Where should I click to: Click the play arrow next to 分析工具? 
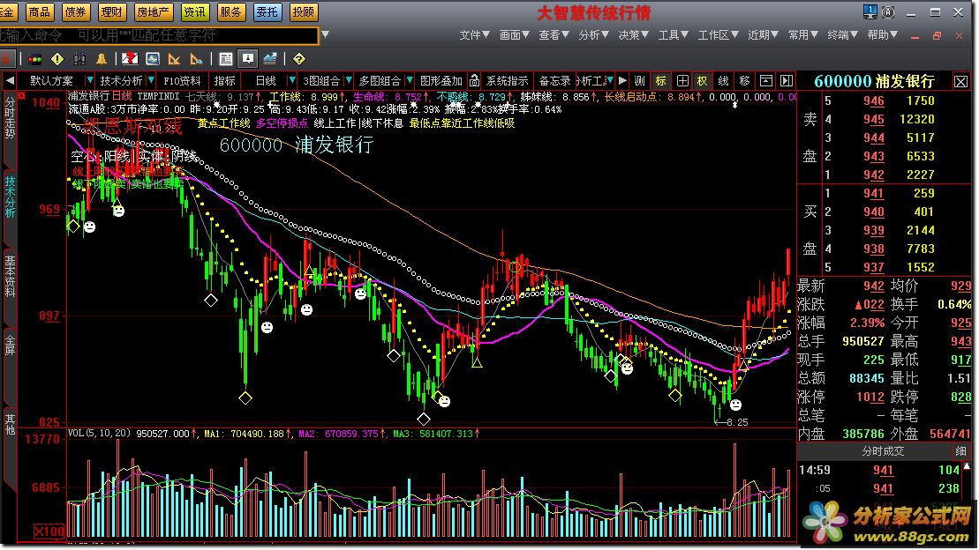[x=622, y=81]
